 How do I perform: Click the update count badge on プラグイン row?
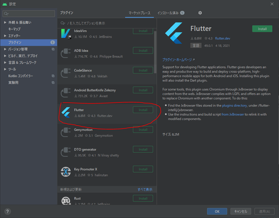pyautogui.click(x=52, y=42)
